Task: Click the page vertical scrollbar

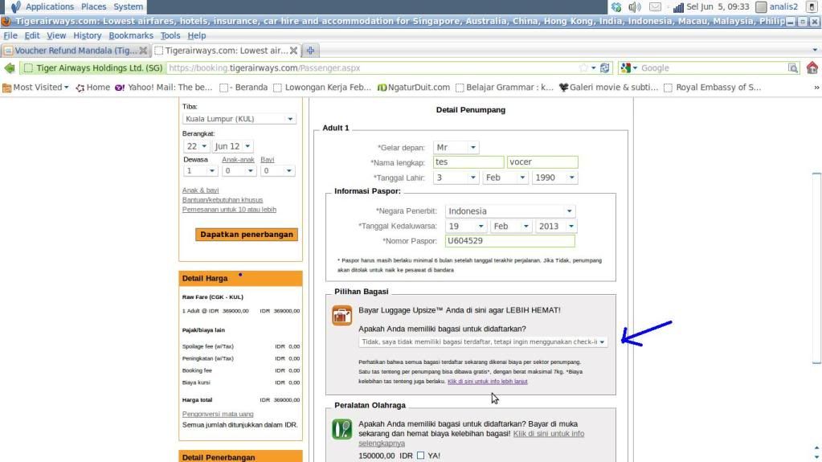Action: (816, 268)
